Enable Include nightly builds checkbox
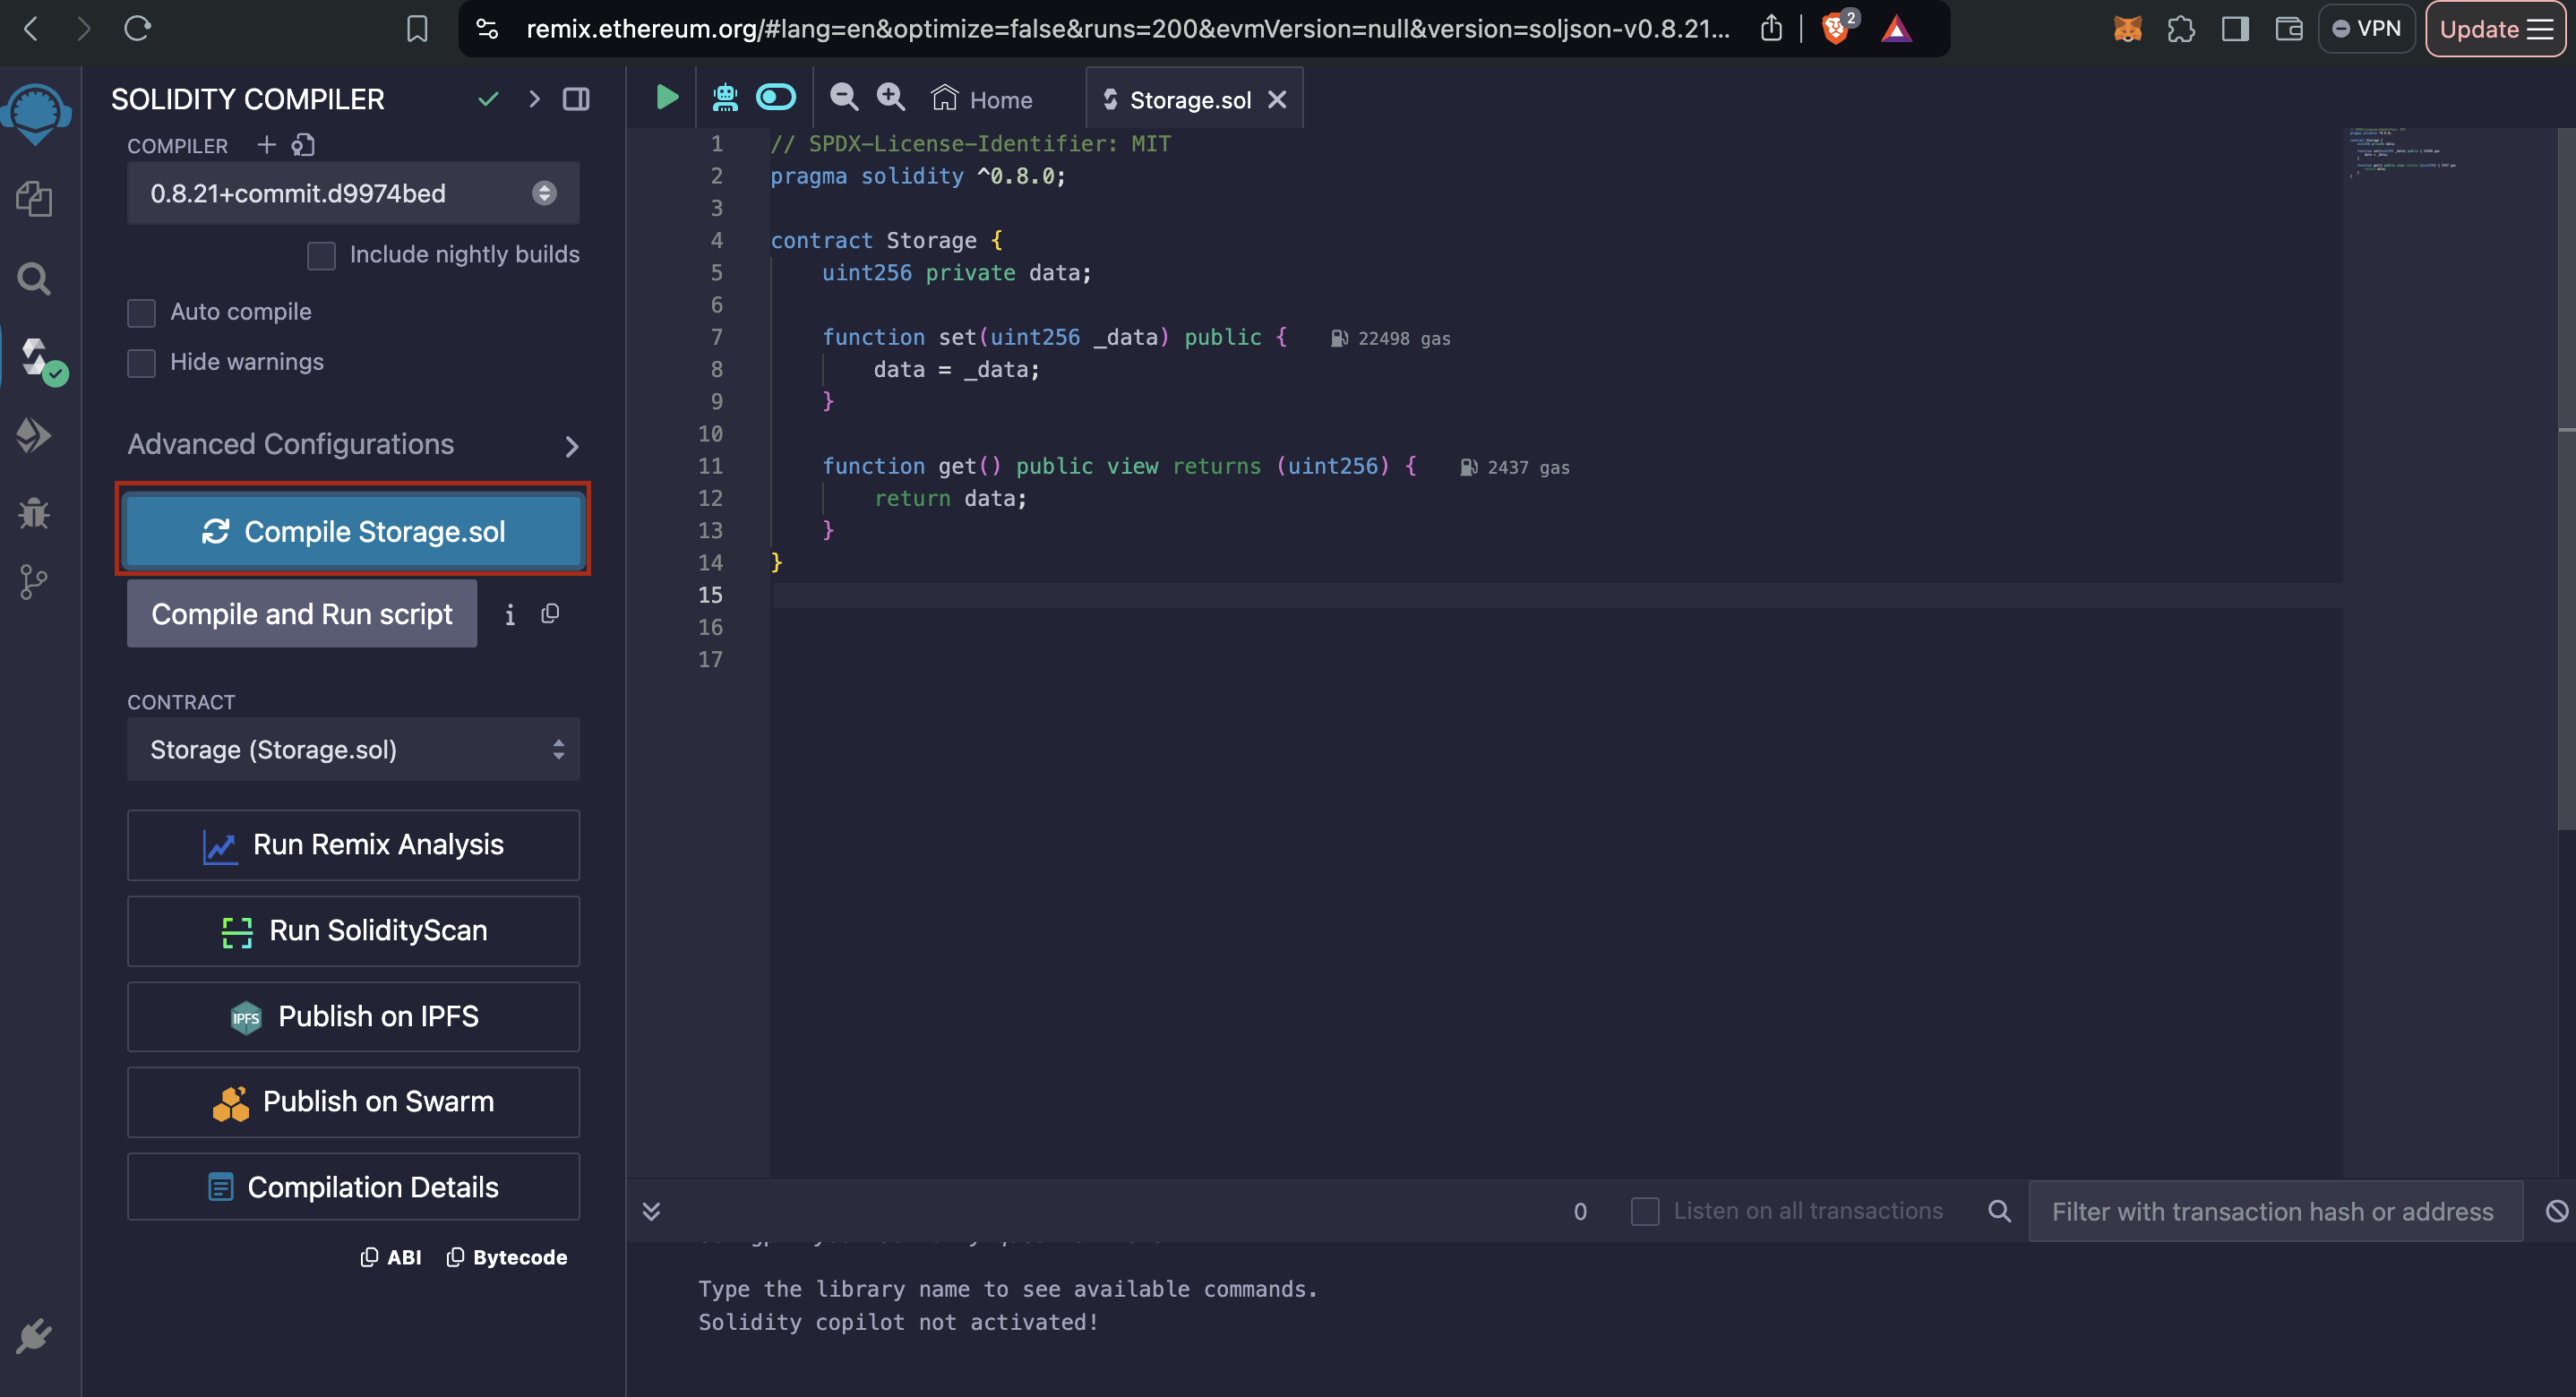 [321, 255]
